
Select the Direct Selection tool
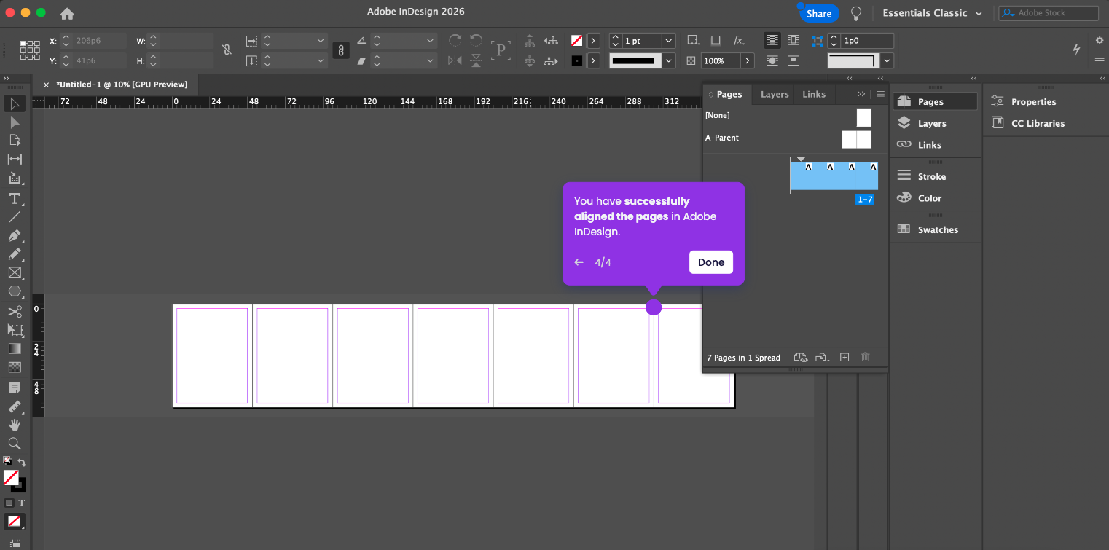15,122
